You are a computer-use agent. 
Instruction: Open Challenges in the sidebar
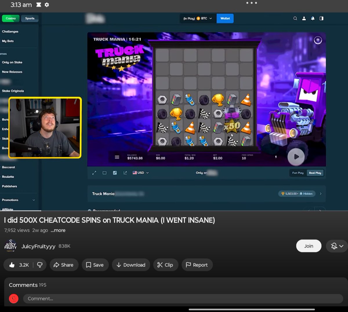coord(10,31)
